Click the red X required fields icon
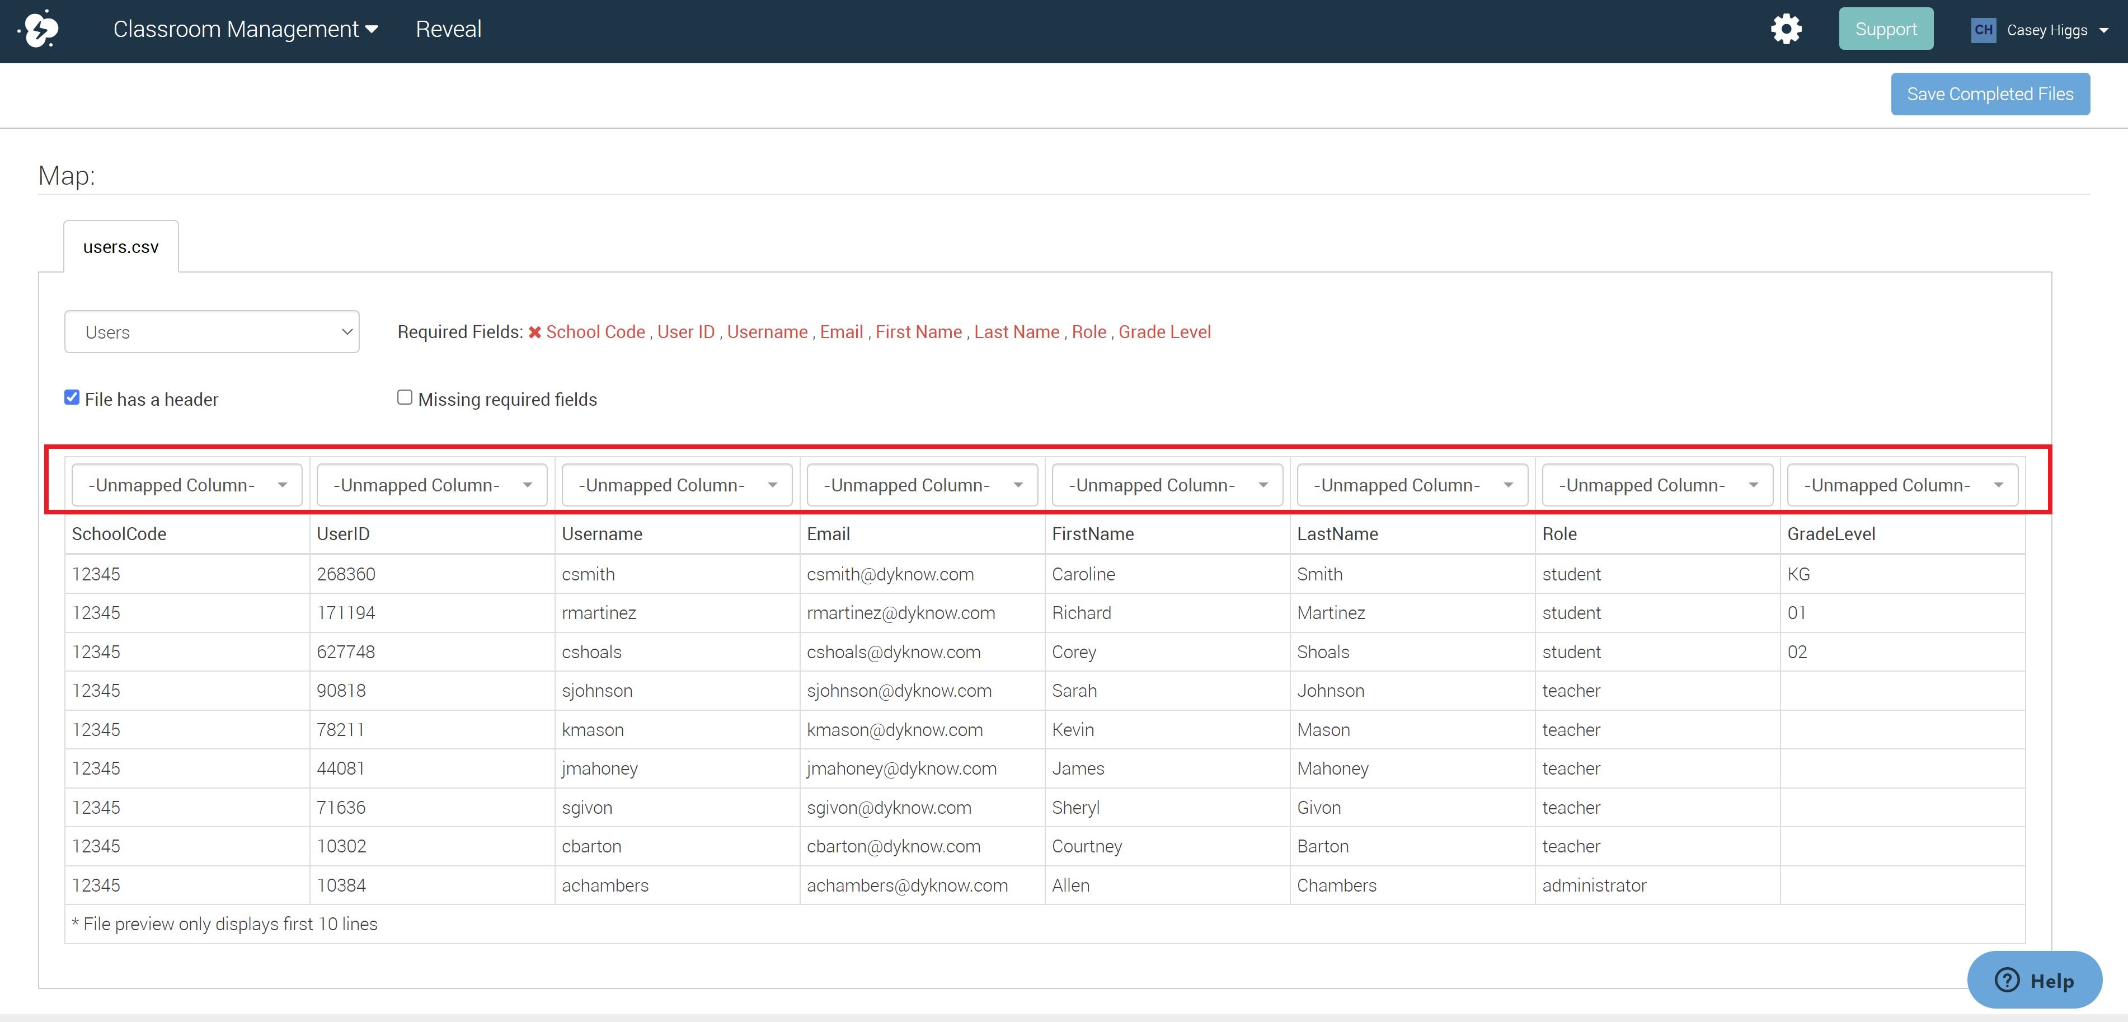Viewport: 2128px width, 1022px height. [535, 332]
